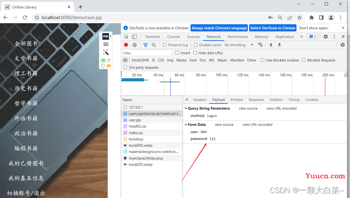
Task: Open the Response tab of request
Action: (256, 100)
